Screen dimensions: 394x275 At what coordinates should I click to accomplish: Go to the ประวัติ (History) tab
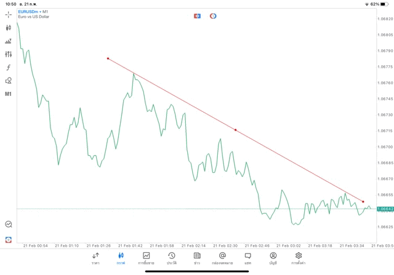point(171,258)
